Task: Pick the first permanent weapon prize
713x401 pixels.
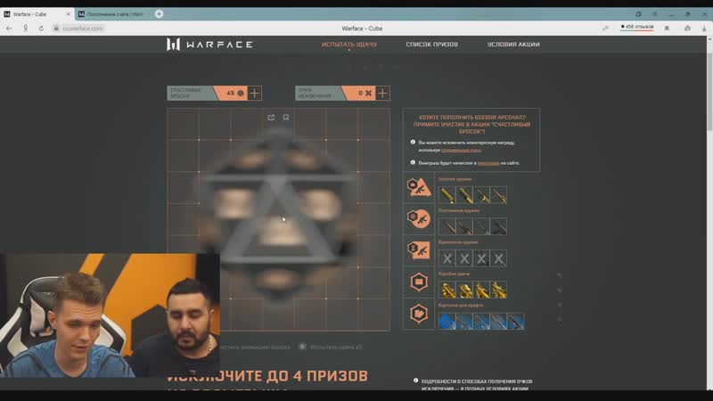Action: pos(447,226)
